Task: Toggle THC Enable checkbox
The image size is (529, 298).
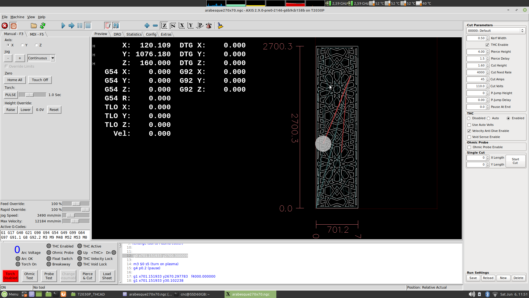Action: 487,45
